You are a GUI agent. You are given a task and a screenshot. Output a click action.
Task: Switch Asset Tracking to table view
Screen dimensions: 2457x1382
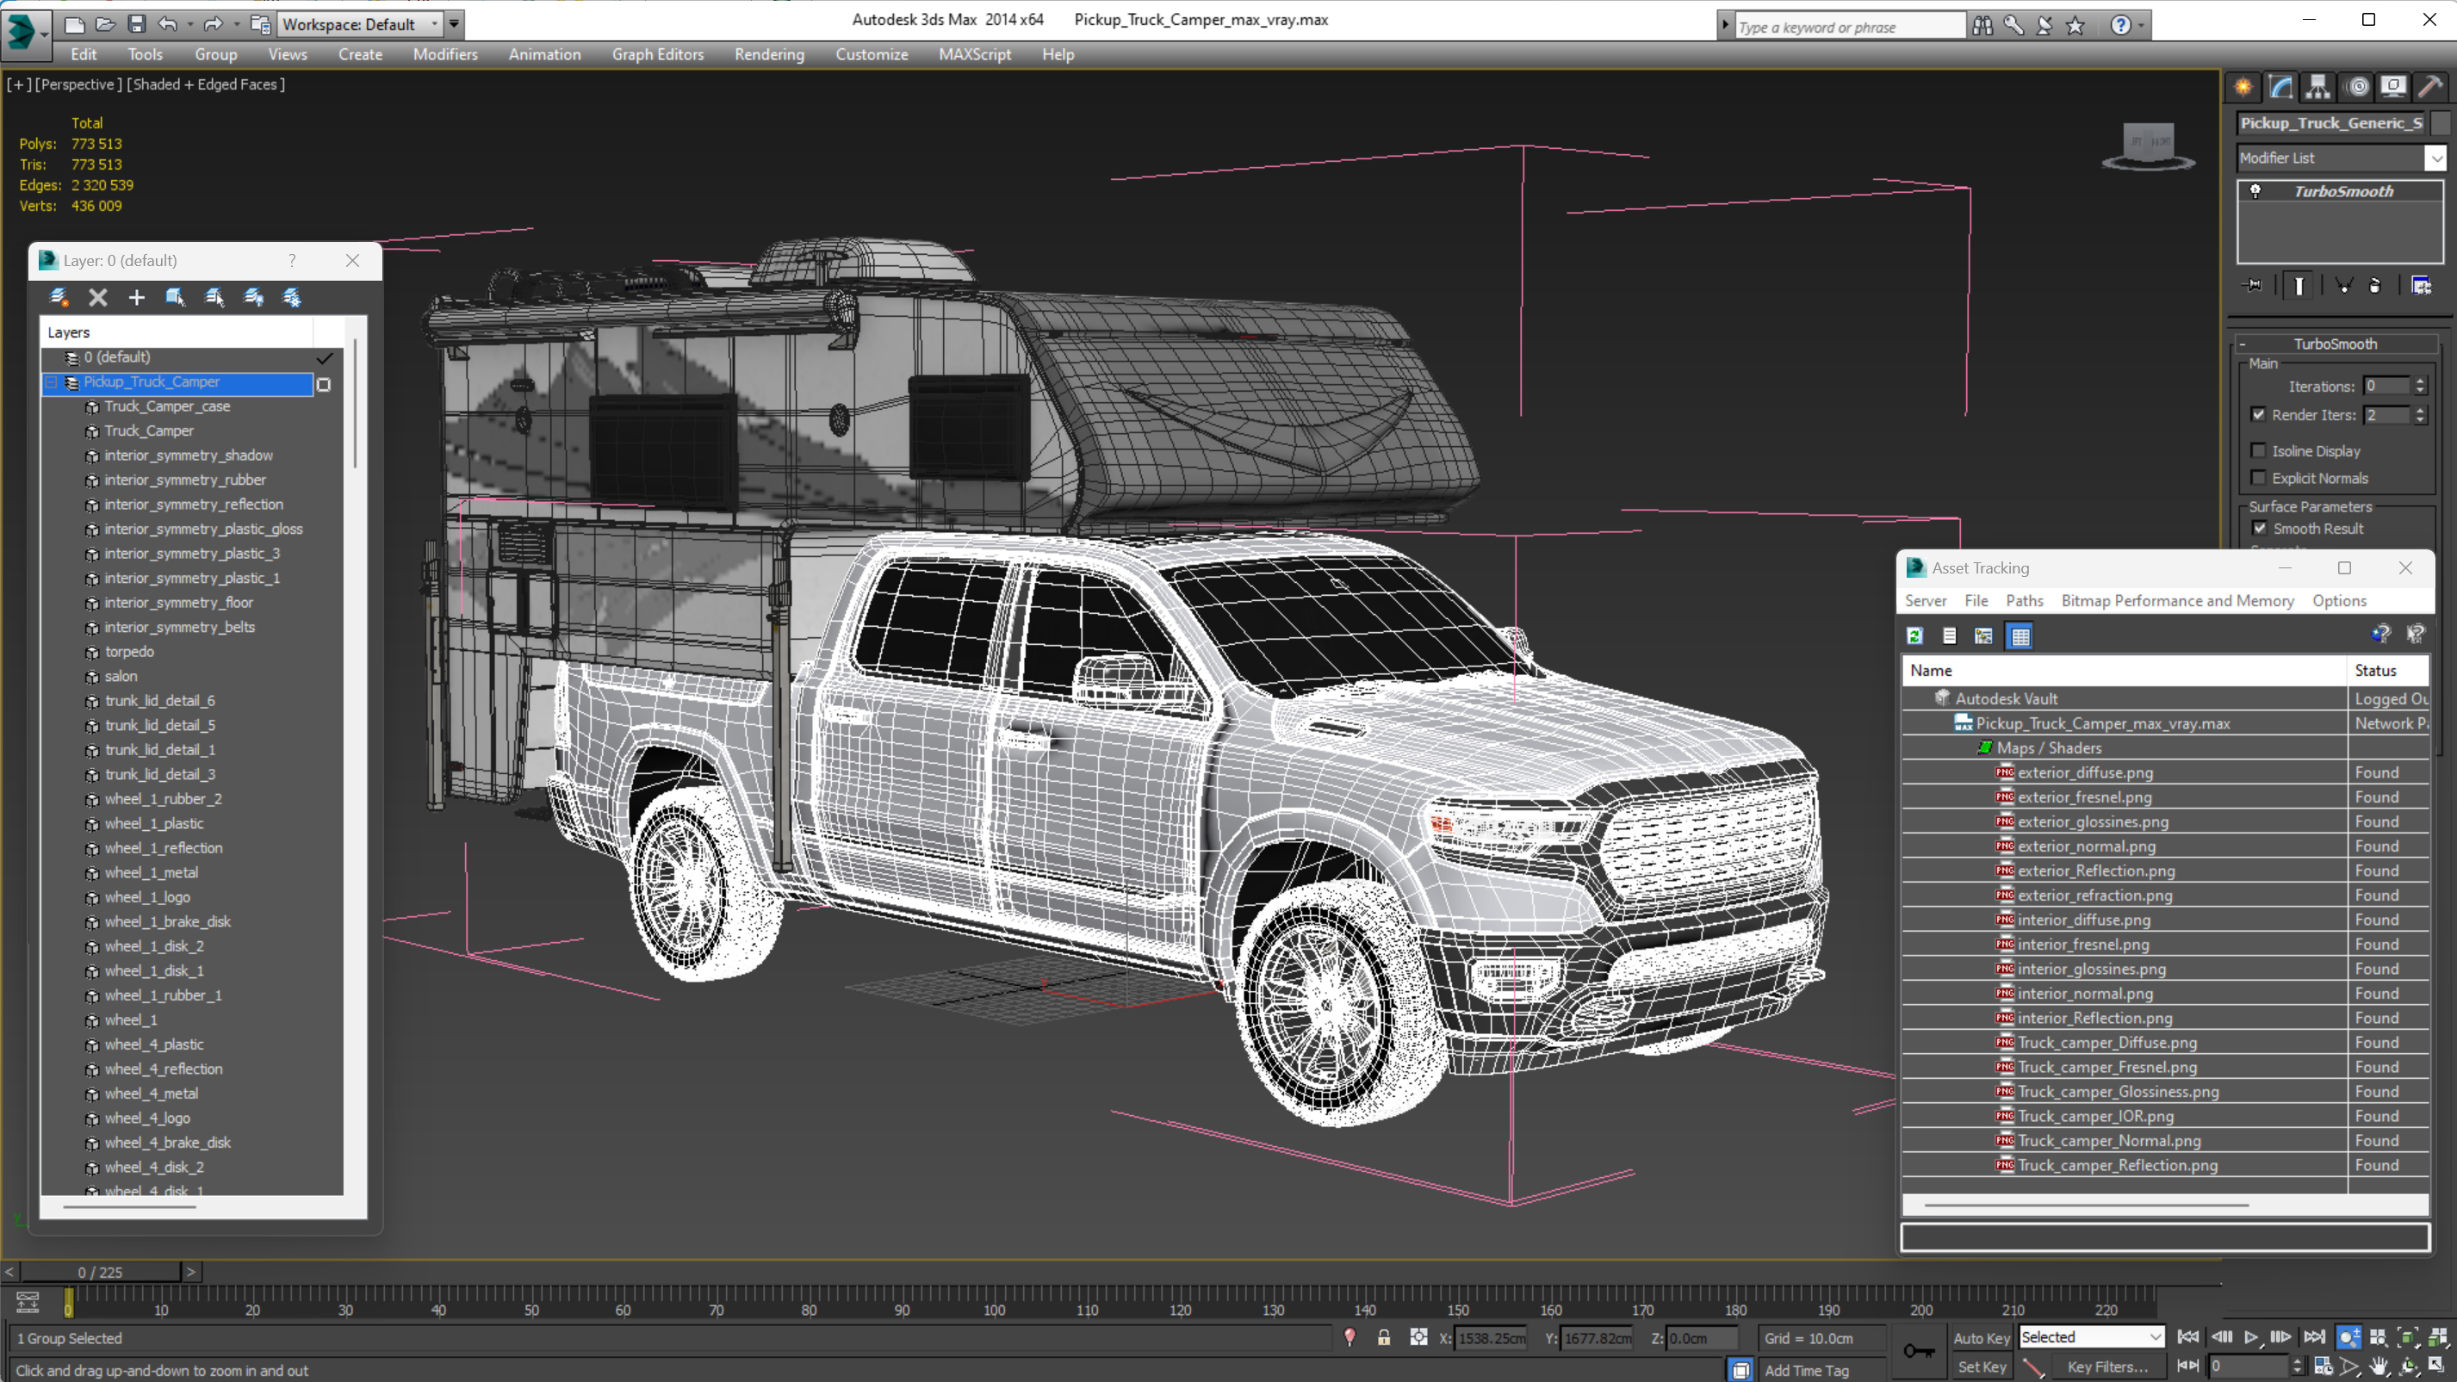pos(2020,635)
